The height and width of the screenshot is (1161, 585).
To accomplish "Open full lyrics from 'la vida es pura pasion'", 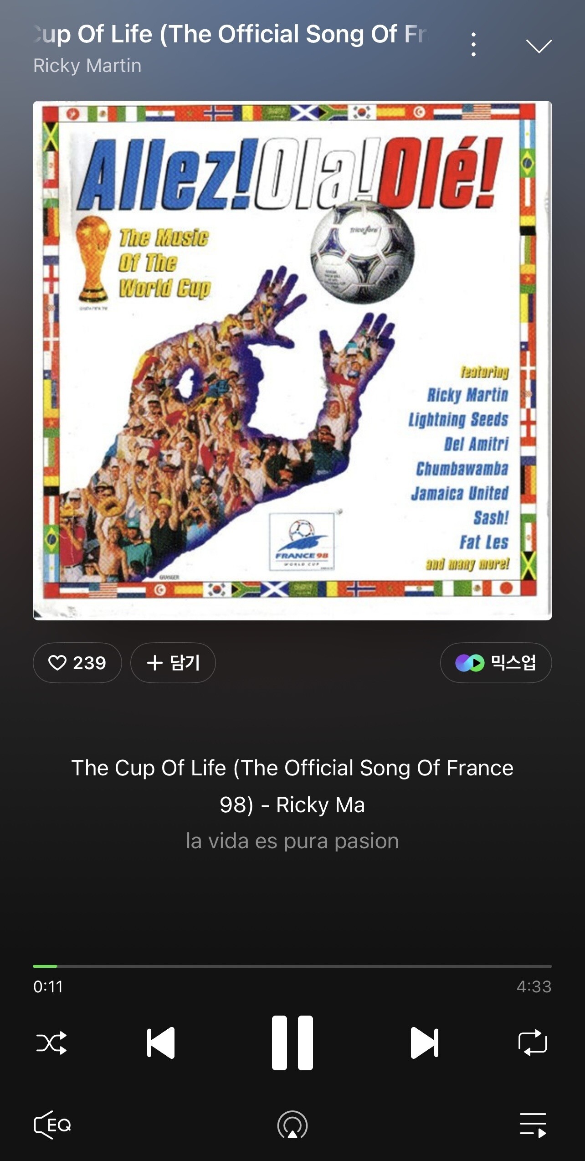I will (x=292, y=841).
